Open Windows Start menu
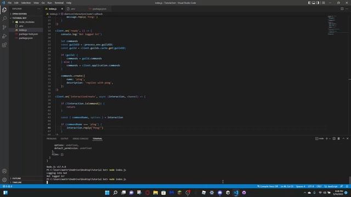 107,193
